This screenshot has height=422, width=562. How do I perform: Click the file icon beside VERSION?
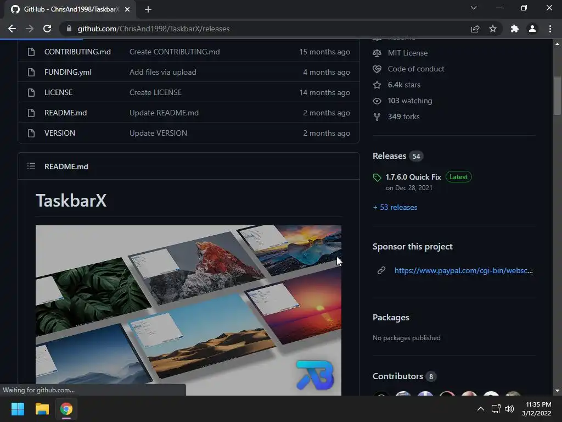click(31, 133)
